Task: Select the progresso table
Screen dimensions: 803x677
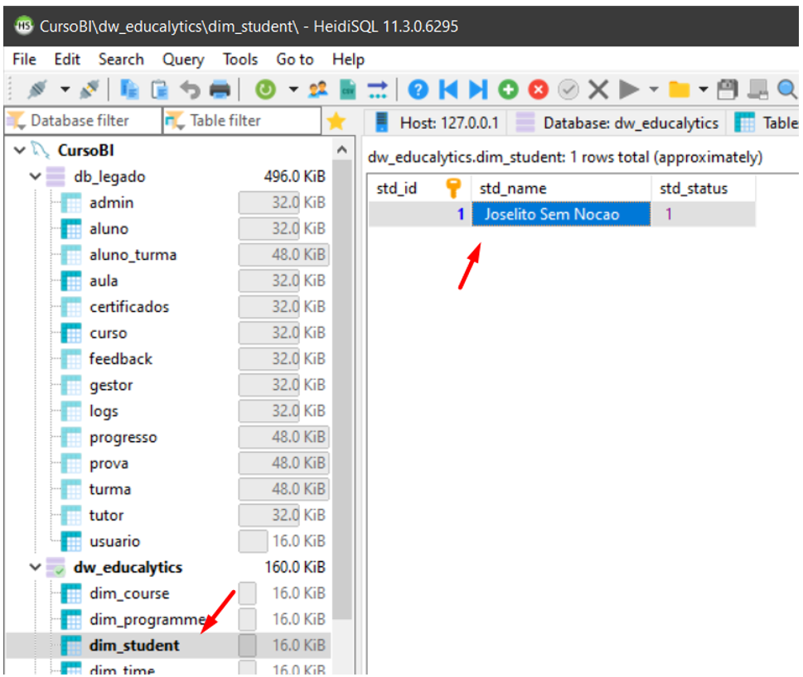Action: (x=123, y=437)
